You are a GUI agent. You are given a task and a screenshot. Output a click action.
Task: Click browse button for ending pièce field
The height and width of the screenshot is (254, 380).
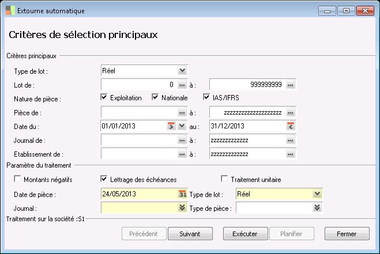click(x=291, y=112)
